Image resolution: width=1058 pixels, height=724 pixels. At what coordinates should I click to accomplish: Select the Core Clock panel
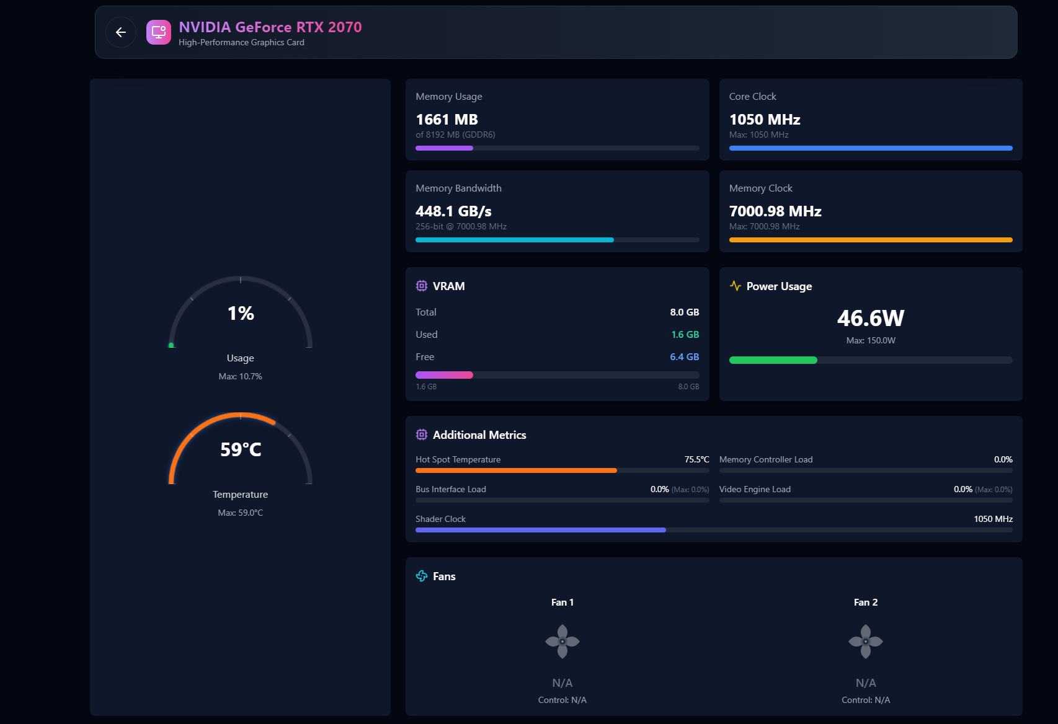tap(870, 119)
